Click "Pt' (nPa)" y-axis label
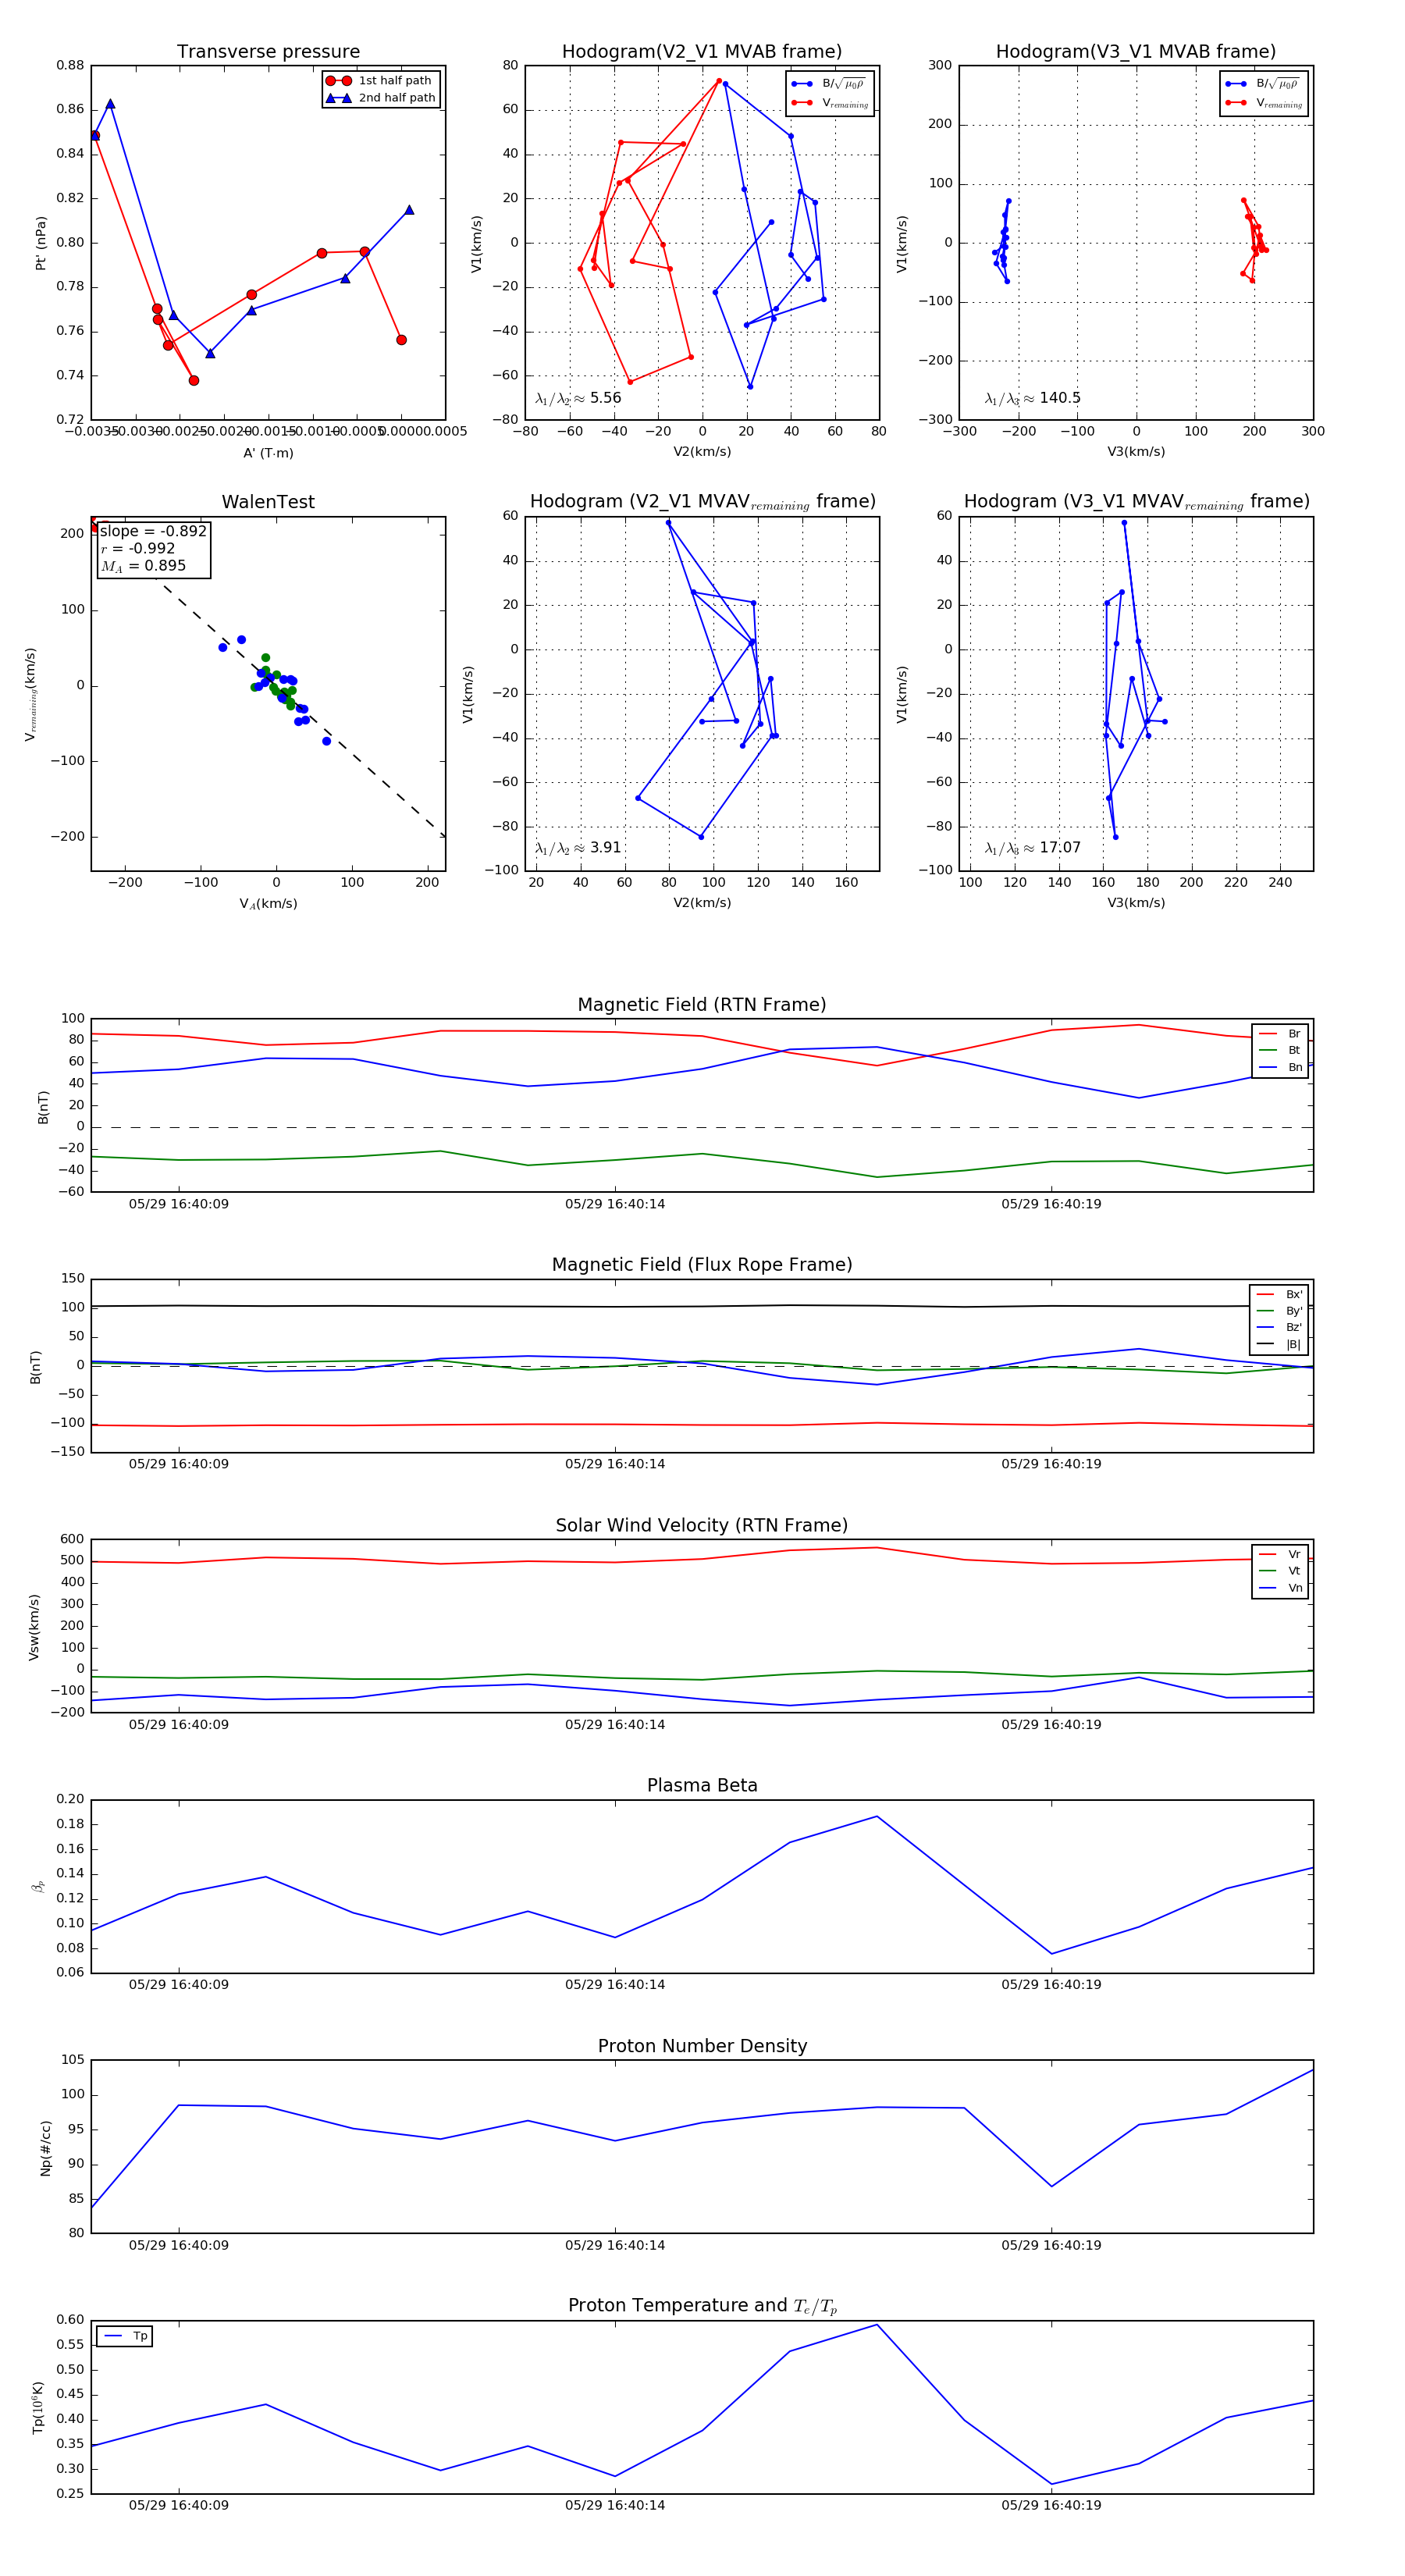Screen dimensions: 1405x2576 point(41,243)
